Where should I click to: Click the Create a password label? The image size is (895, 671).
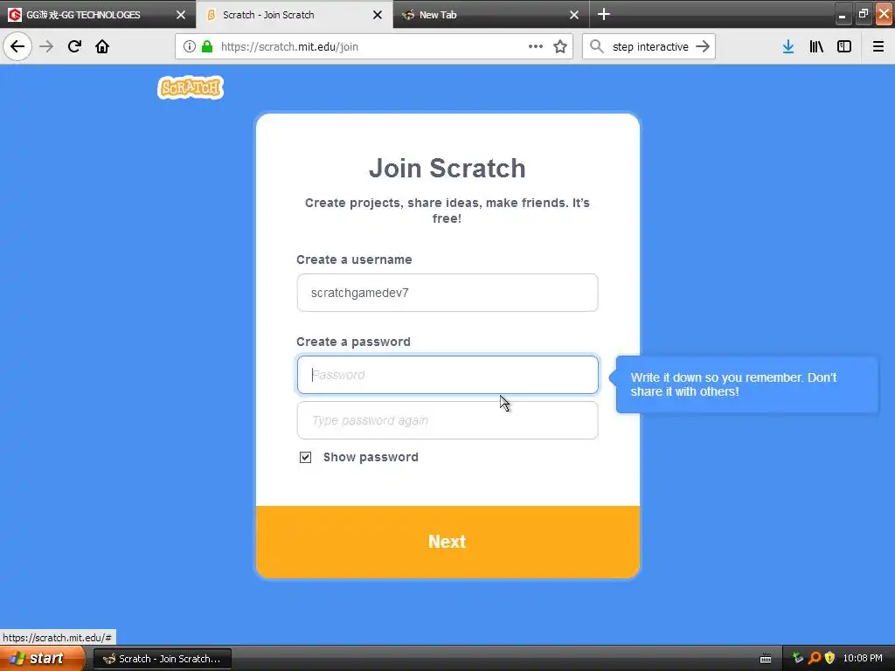point(353,342)
